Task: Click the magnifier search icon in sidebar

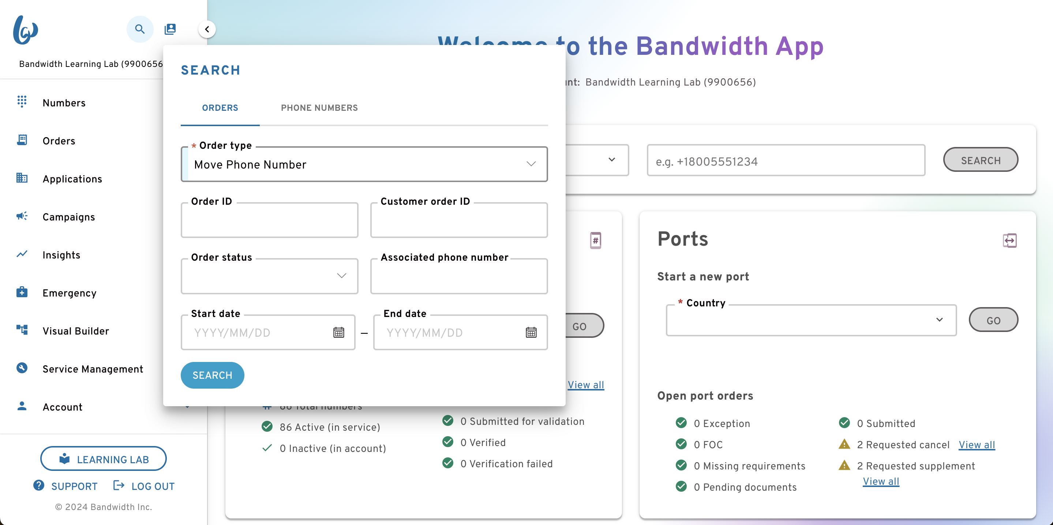Action: (140, 29)
